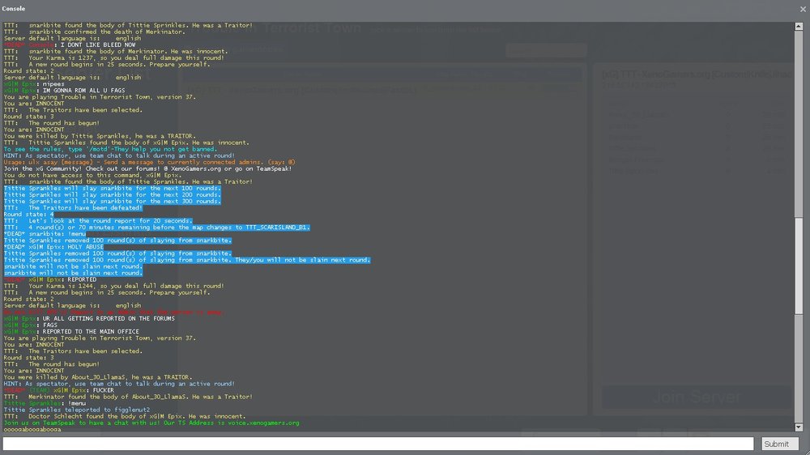Image resolution: width=810 pixels, height=455 pixels.
Task: Click 'UR ALL GETTING REPORTED ON THE FORUMS'
Action: point(89,319)
